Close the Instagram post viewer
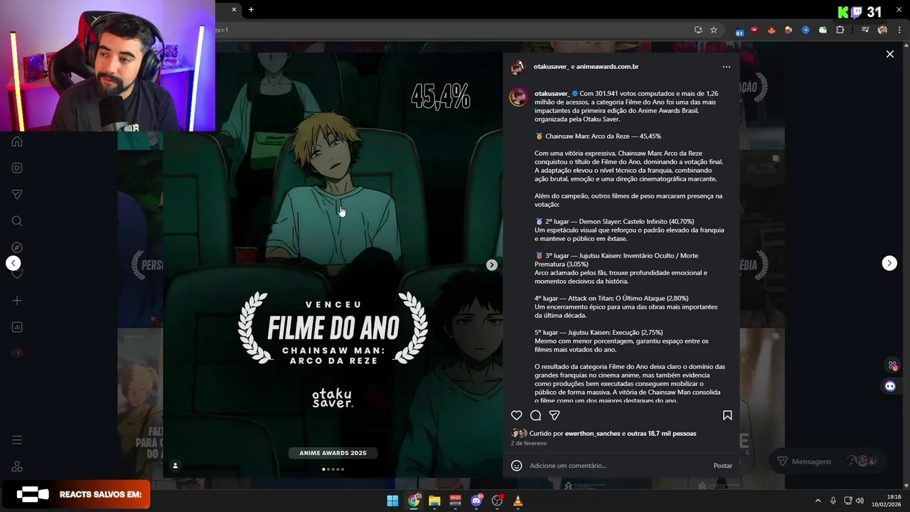The image size is (910, 512). 889,54
